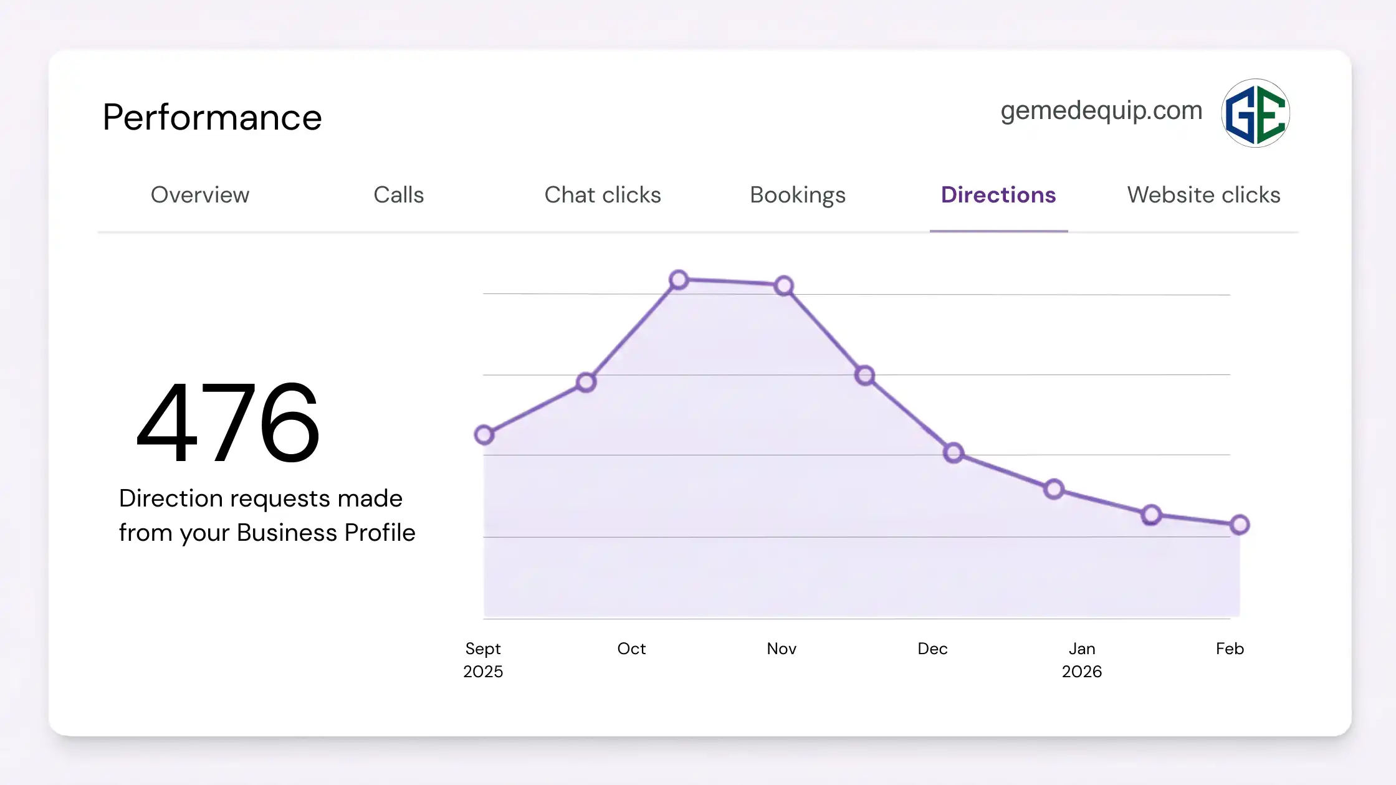Click the November peak data point
This screenshot has width=1396, height=785.
click(783, 285)
